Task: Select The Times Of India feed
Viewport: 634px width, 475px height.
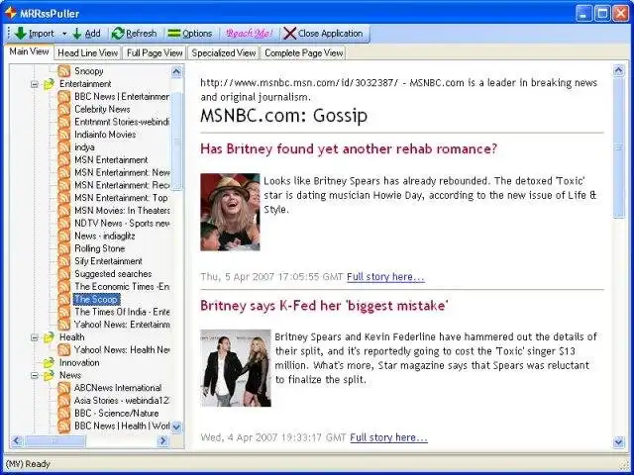Action: click(x=122, y=312)
